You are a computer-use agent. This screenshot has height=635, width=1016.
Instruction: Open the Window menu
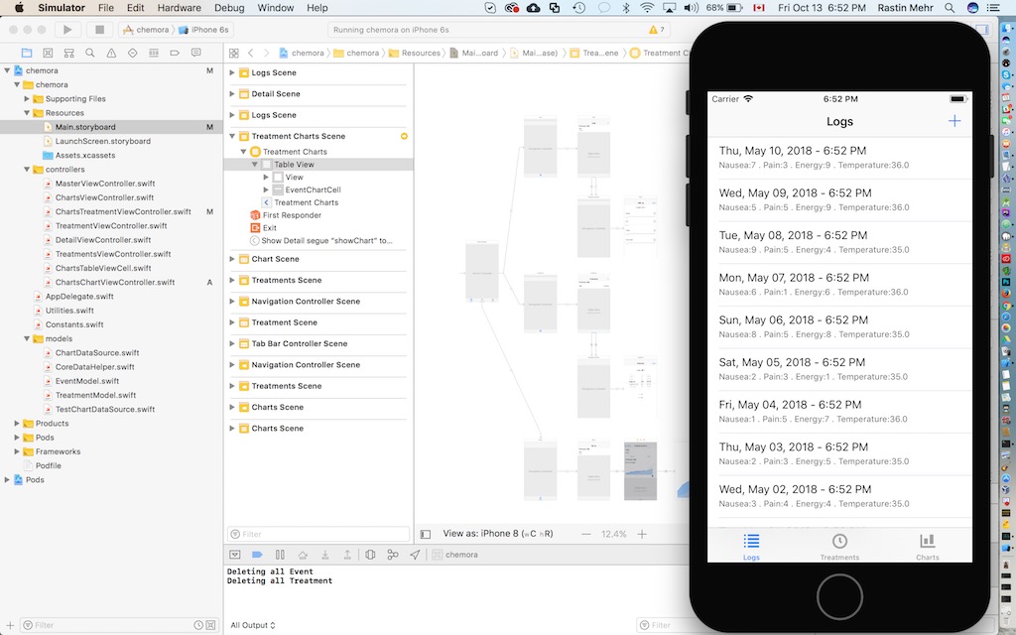tap(276, 8)
